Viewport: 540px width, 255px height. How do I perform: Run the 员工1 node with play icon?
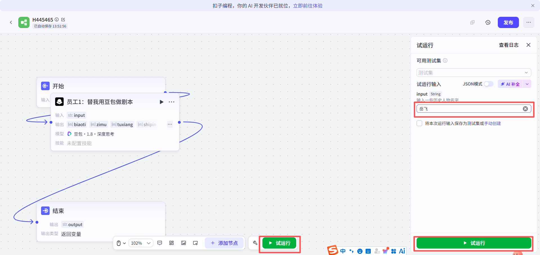click(161, 102)
